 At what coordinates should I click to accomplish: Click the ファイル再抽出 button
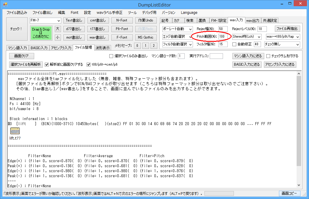288,29
